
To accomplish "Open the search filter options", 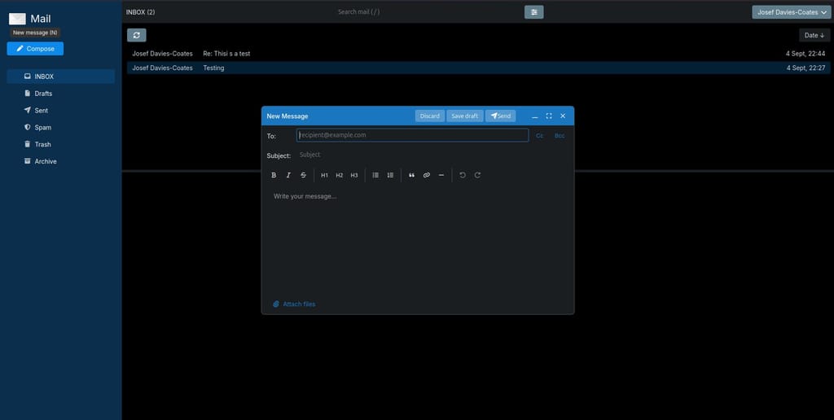I will pyautogui.click(x=534, y=12).
